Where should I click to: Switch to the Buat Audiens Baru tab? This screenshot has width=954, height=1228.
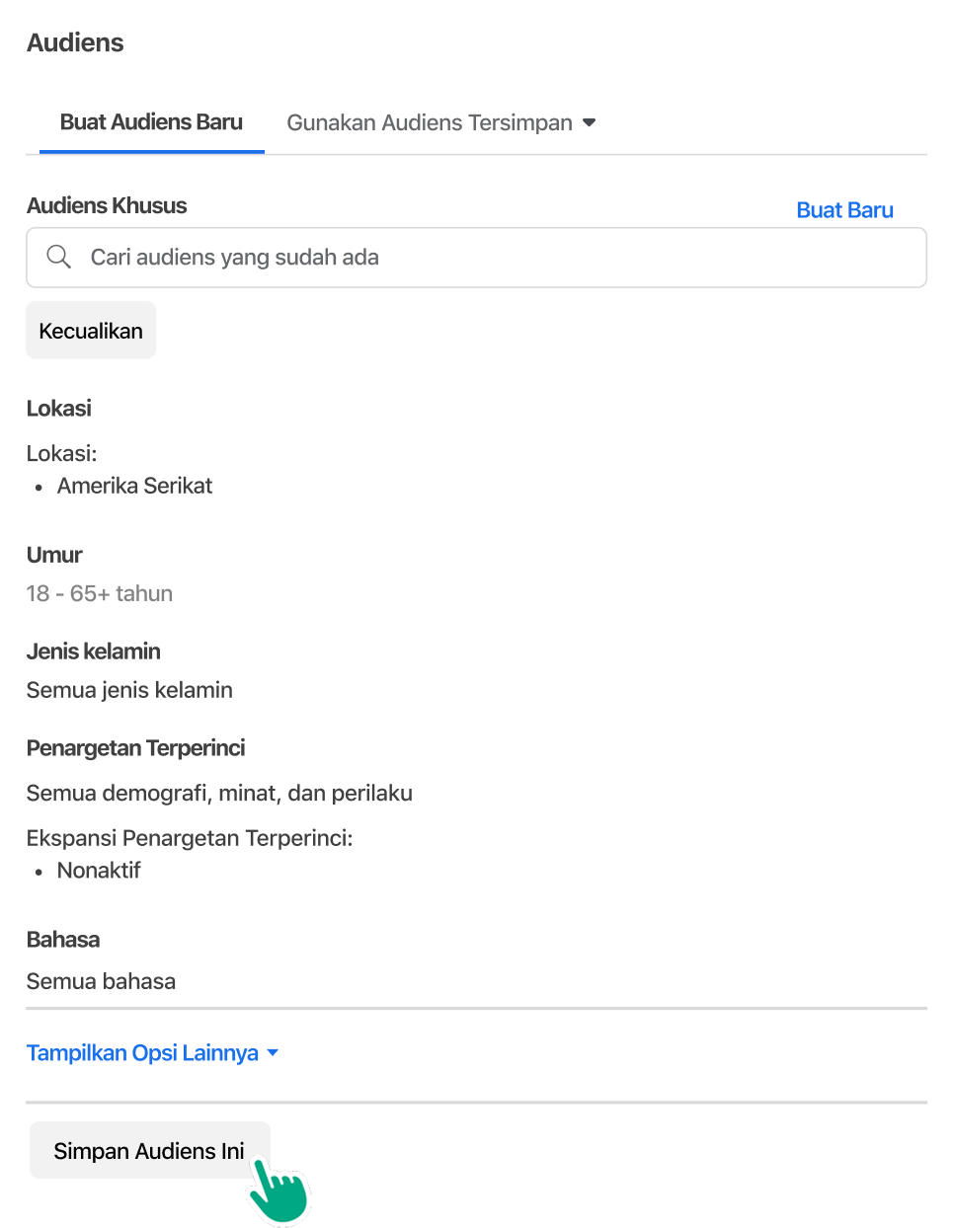151,122
